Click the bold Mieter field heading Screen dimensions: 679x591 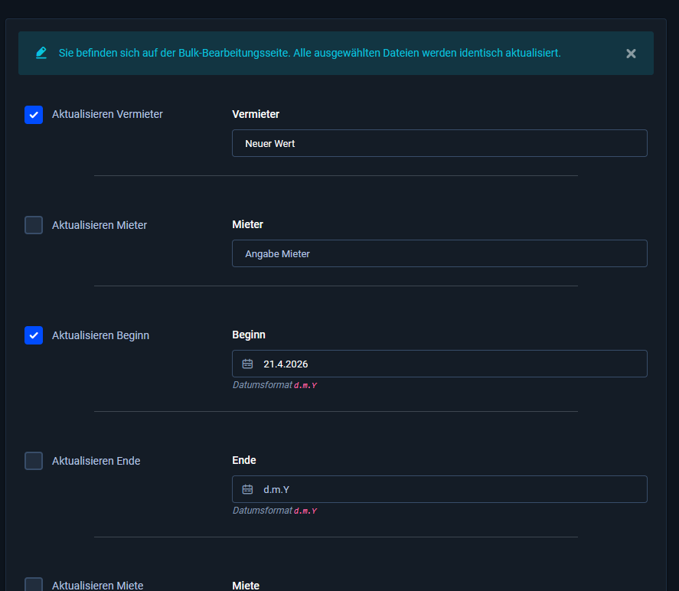(x=248, y=225)
